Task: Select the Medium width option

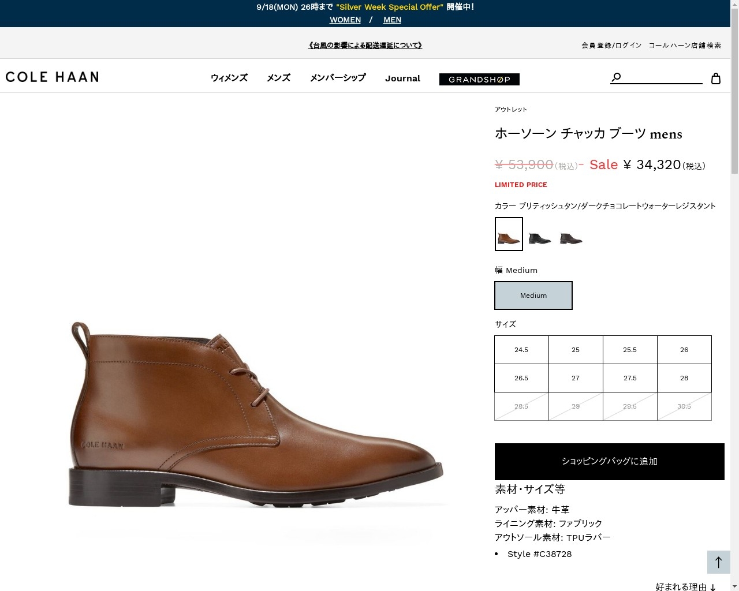Action: point(533,295)
